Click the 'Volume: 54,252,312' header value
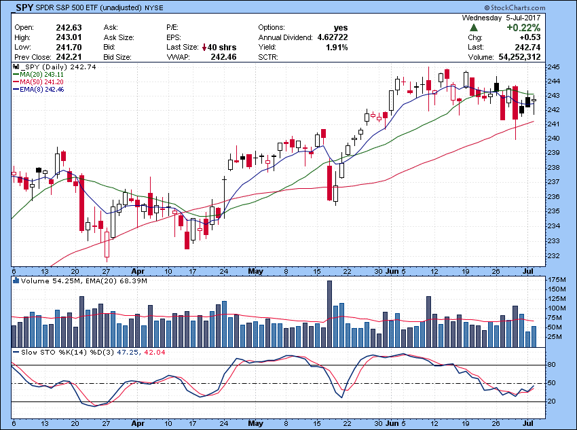 (504, 57)
